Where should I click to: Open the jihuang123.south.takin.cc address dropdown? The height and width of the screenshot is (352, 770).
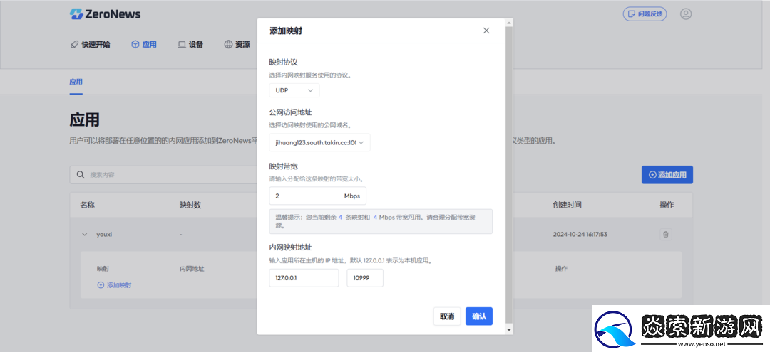tap(319, 142)
